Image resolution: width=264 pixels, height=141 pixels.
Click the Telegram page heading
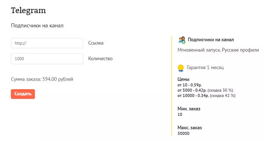point(28,11)
